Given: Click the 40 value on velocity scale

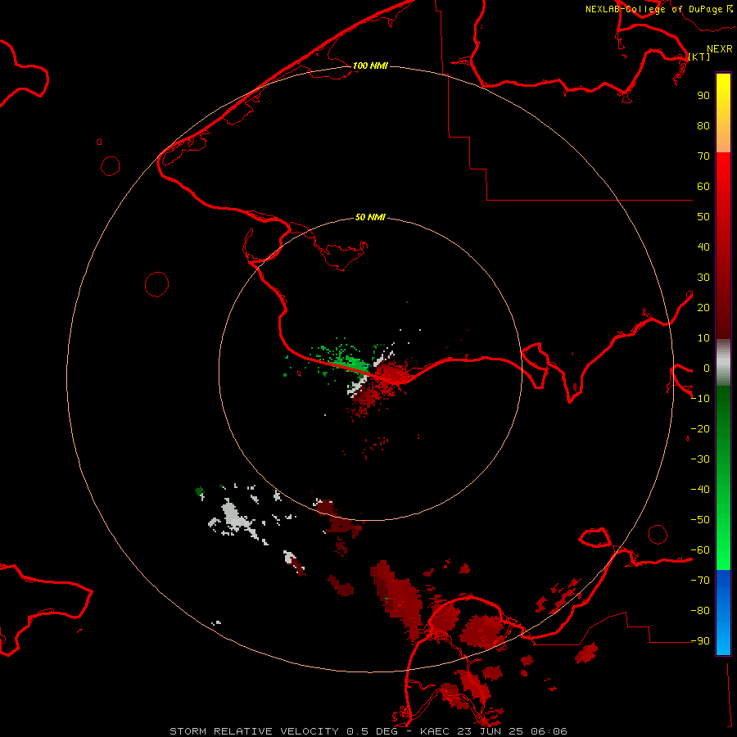Looking at the screenshot, I should 703,246.
